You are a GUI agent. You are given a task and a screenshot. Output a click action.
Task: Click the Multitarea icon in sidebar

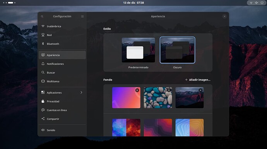point(43,81)
